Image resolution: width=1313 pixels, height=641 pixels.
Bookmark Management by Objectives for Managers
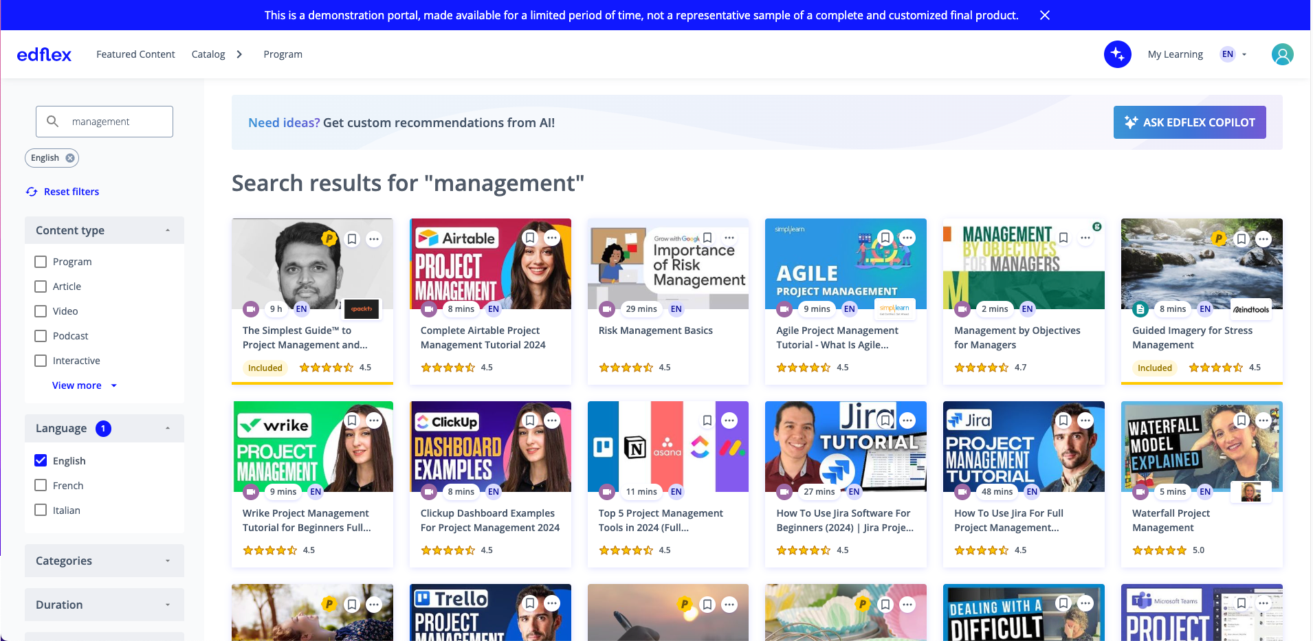pyautogui.click(x=1063, y=238)
